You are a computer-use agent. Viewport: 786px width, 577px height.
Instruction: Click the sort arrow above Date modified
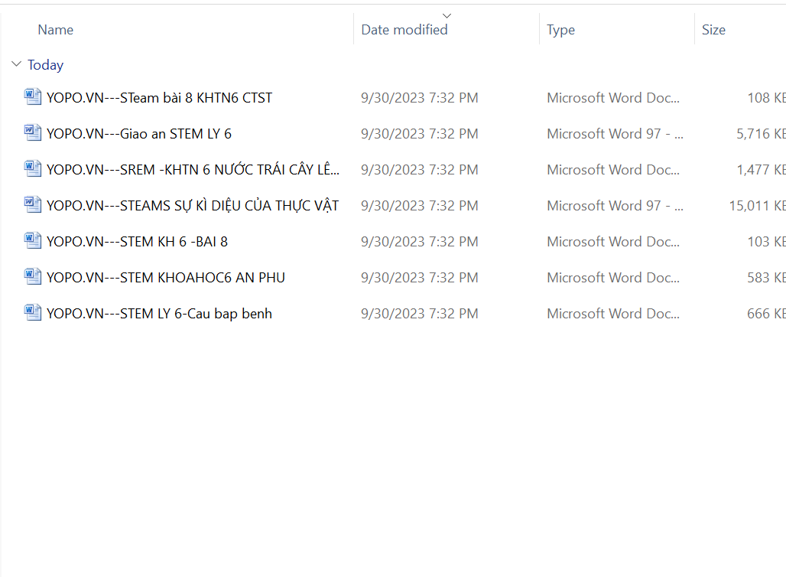click(447, 15)
